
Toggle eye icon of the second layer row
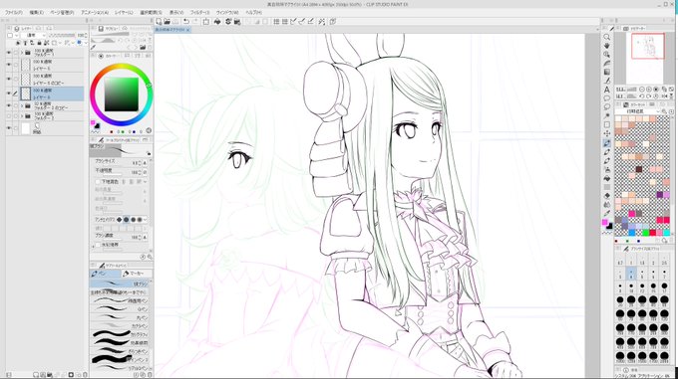[x=9, y=65]
